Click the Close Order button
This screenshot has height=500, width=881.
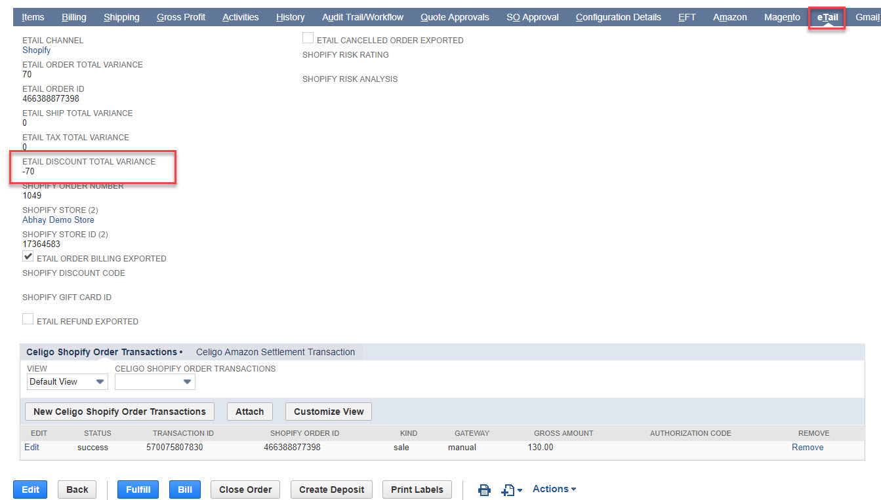tap(245, 490)
